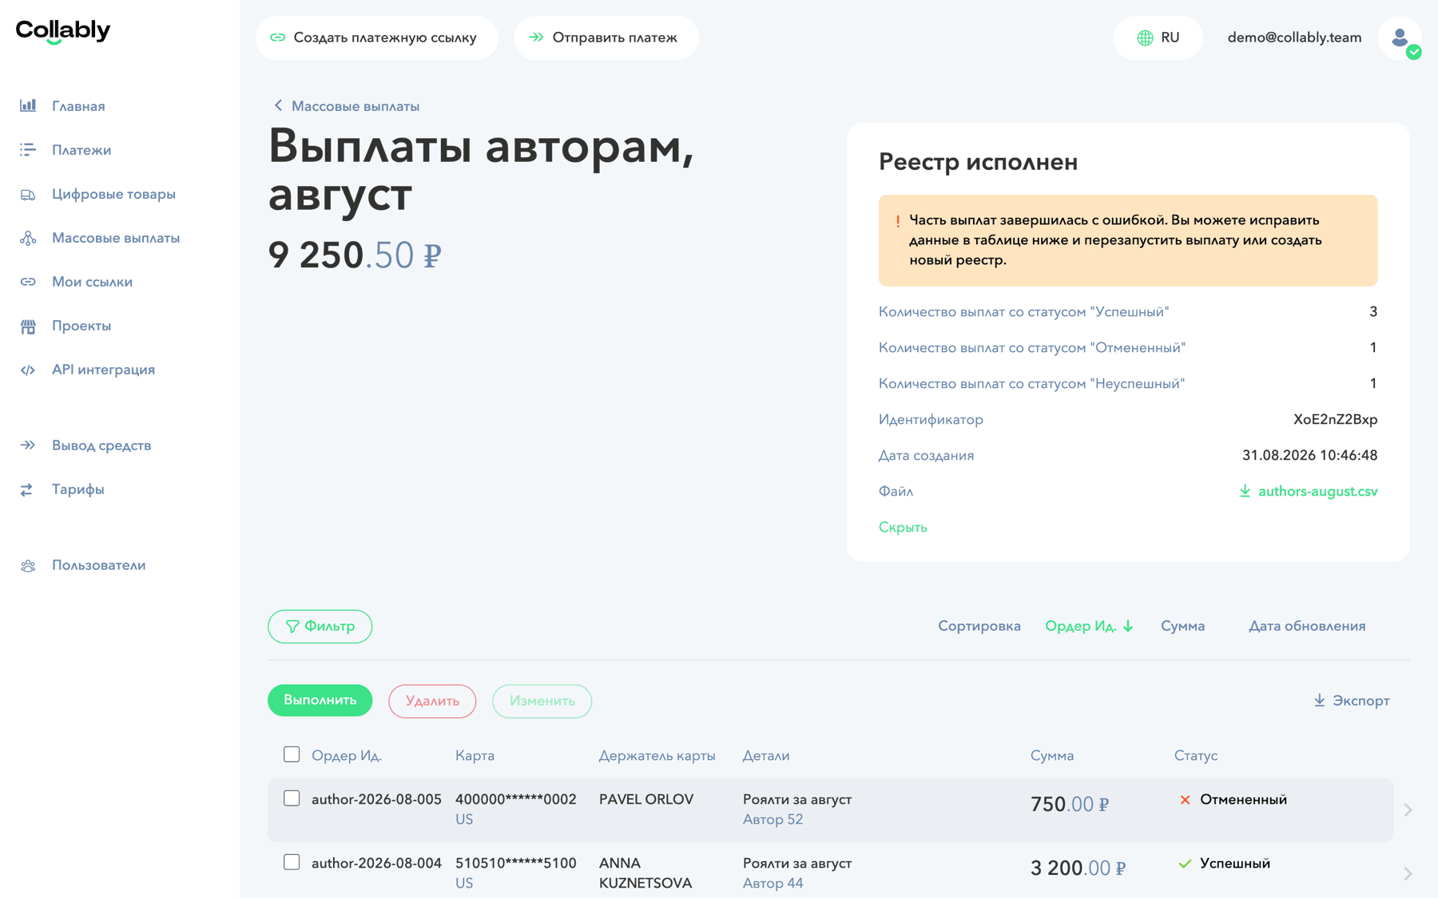The image size is (1438, 898).
Task: Click the Изменить button
Action: pyautogui.click(x=542, y=701)
